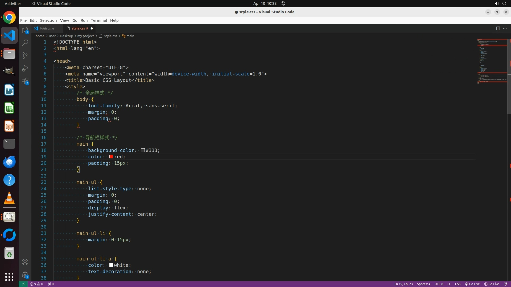The height and width of the screenshot is (287, 511).
Task: Open the Extensions view icon
Action: (x=25, y=81)
